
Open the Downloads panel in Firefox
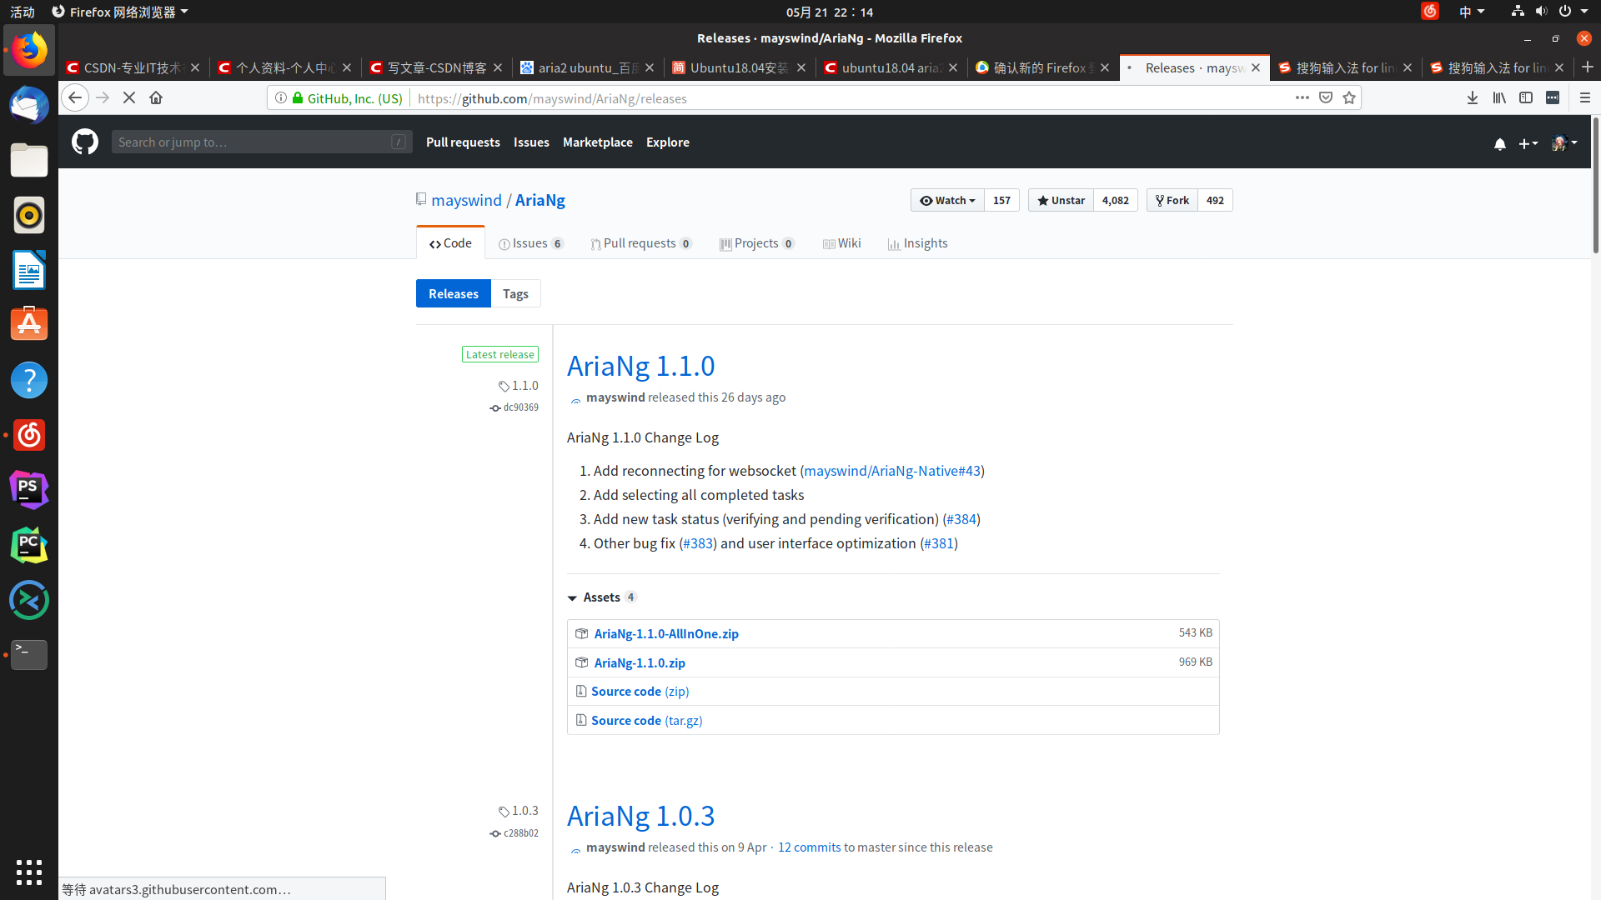[x=1472, y=97]
